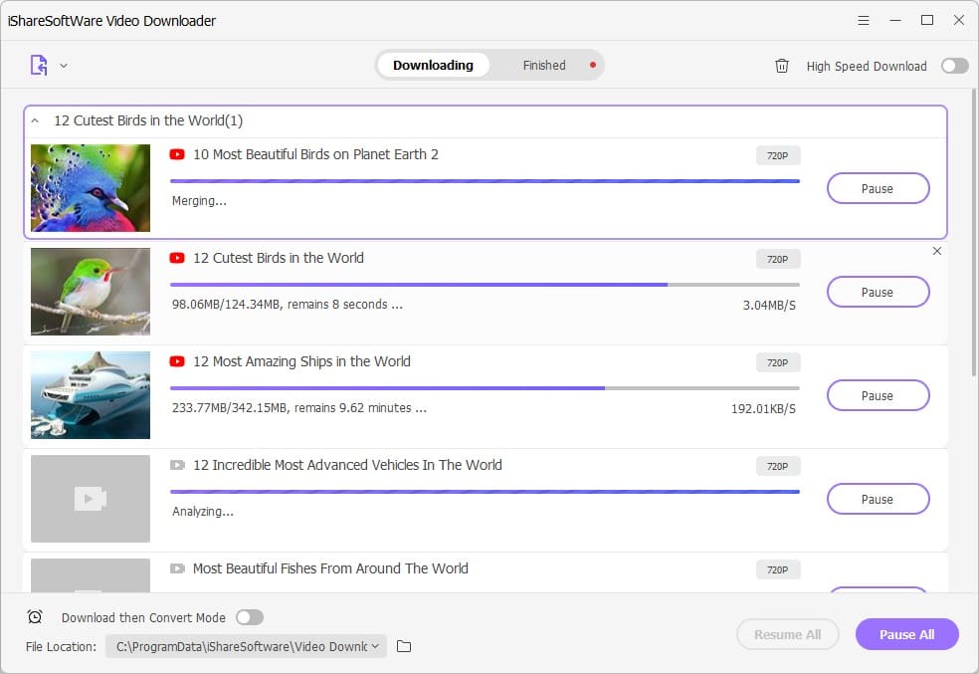The width and height of the screenshot is (979, 674).
Task: Click the hamburger menu icon in title bar
Action: (863, 20)
